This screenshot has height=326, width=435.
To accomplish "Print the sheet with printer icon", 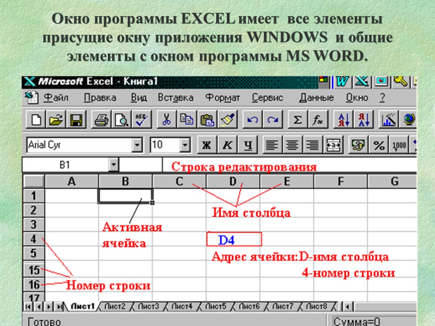I will point(101,119).
